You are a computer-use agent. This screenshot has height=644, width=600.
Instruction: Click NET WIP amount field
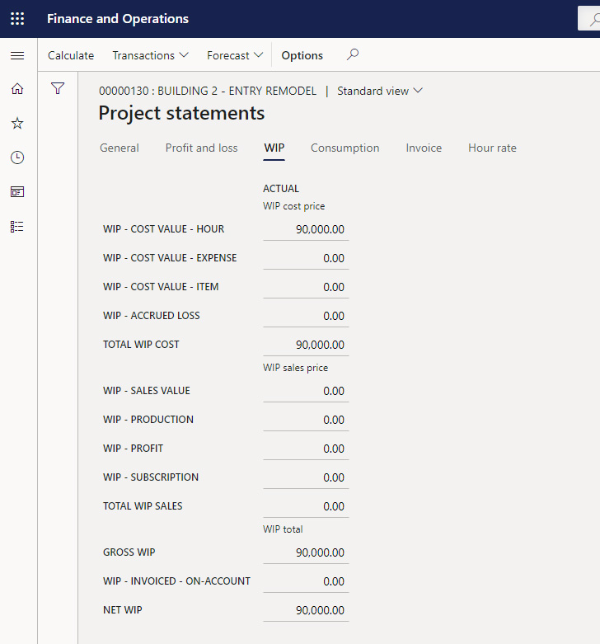point(306,610)
